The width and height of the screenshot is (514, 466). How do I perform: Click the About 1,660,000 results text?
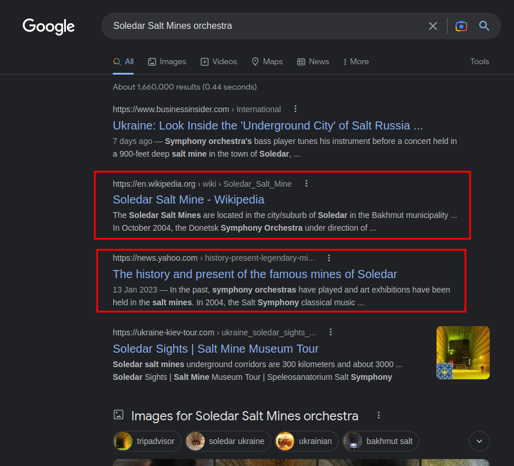pos(184,87)
